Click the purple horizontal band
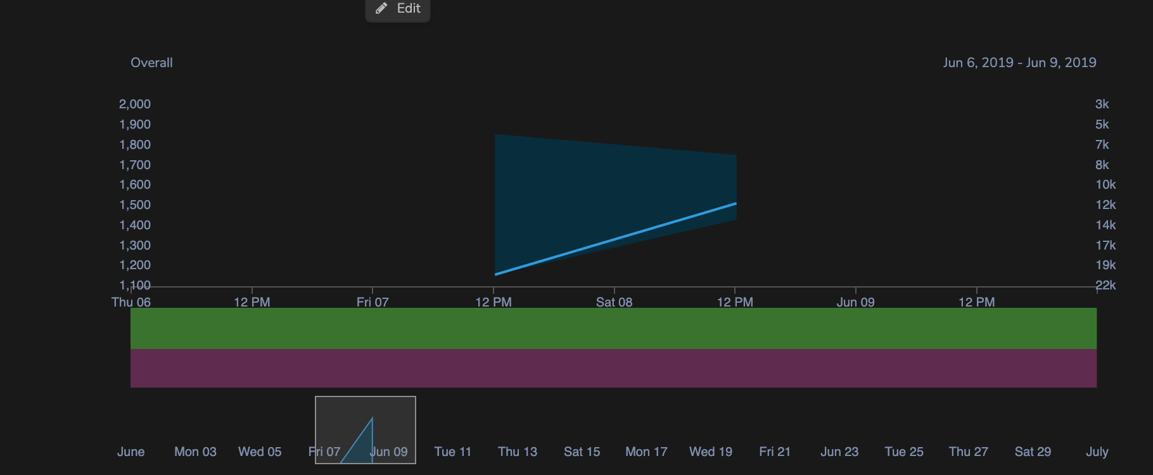The image size is (1153, 475). [613, 368]
